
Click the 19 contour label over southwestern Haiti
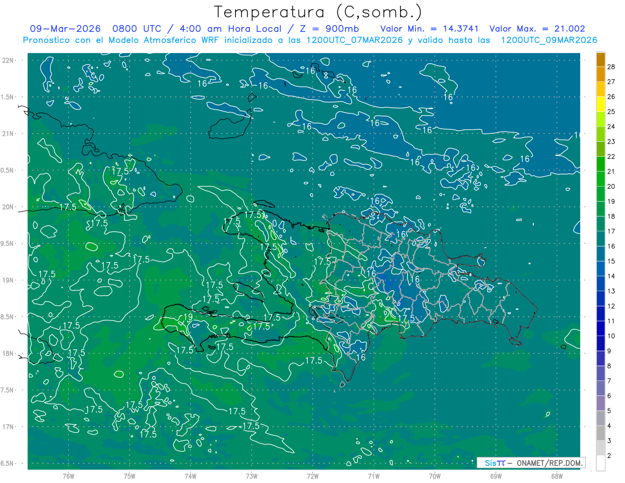tap(189, 317)
